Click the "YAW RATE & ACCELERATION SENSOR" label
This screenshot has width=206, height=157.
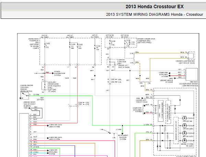point(188,83)
